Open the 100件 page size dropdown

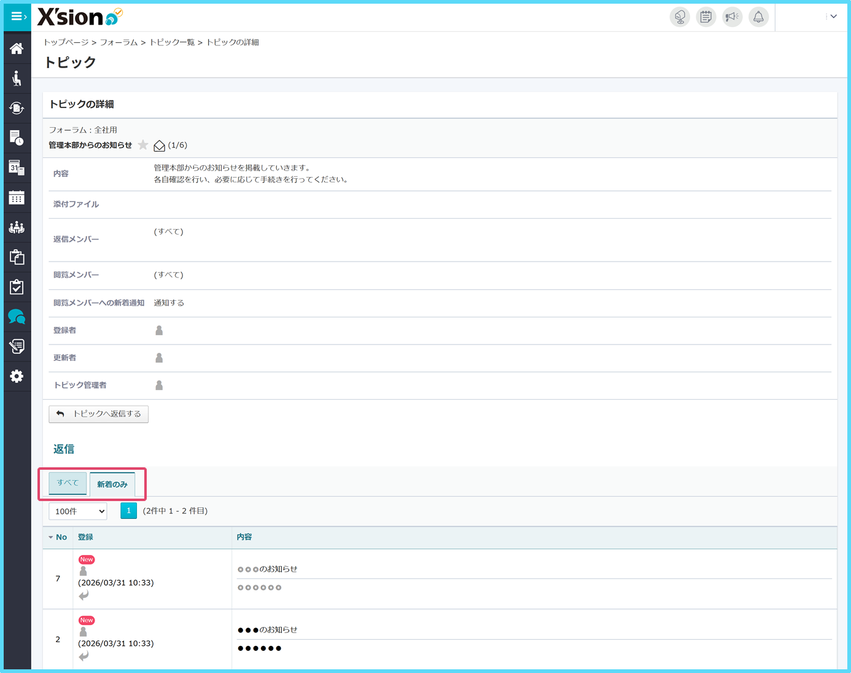(78, 511)
